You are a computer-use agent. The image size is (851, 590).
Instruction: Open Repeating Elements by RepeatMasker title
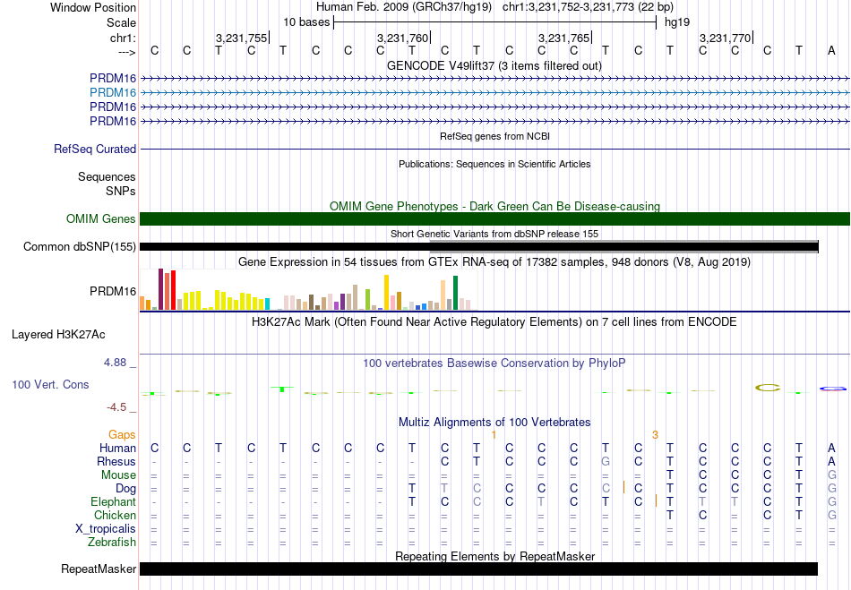(494, 556)
